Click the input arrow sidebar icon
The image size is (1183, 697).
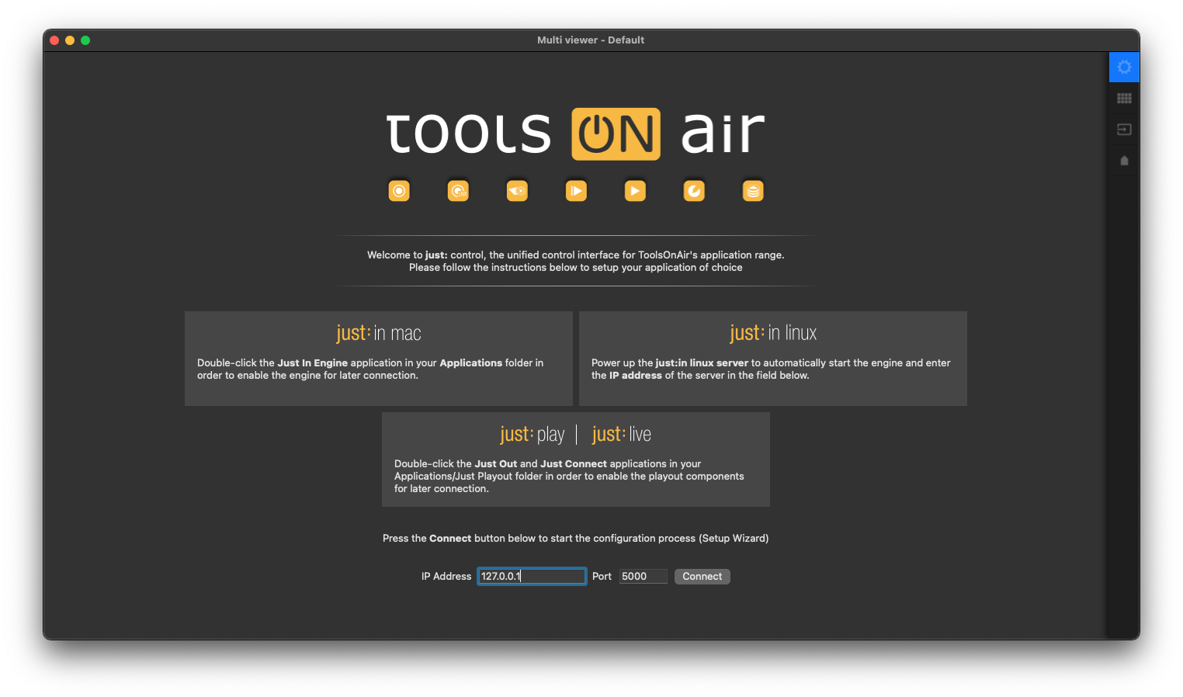pyautogui.click(x=1124, y=130)
